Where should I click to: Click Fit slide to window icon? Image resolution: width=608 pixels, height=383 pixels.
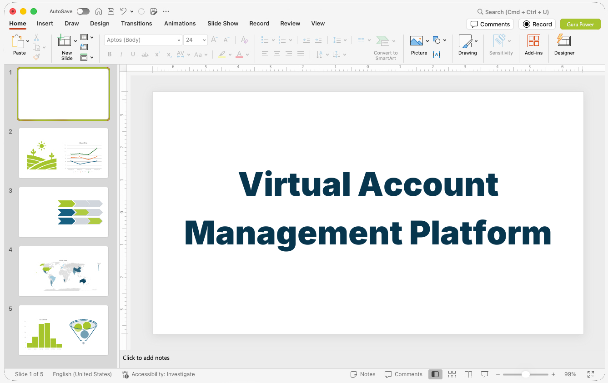pyautogui.click(x=591, y=374)
